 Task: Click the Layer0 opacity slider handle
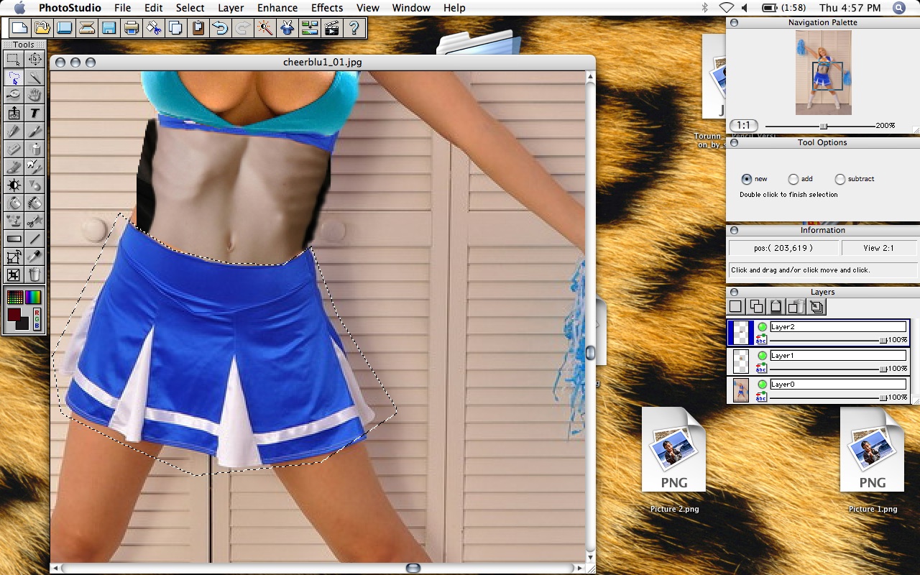883,397
